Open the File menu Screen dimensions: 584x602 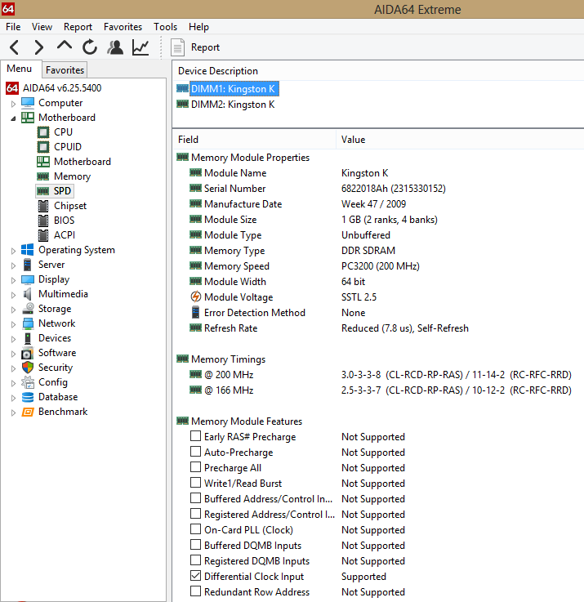point(13,27)
